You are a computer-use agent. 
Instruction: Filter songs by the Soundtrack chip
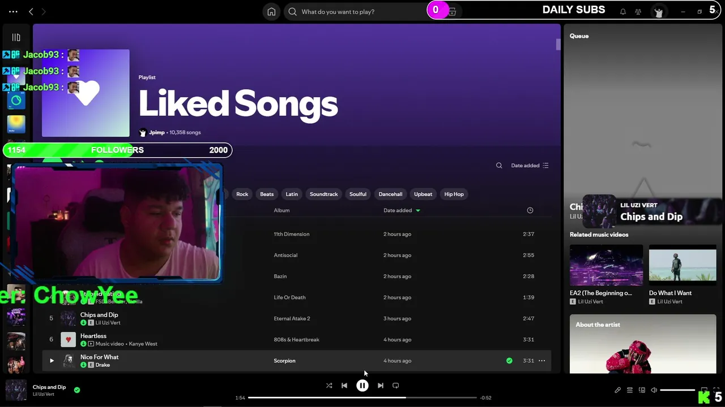[323, 194]
